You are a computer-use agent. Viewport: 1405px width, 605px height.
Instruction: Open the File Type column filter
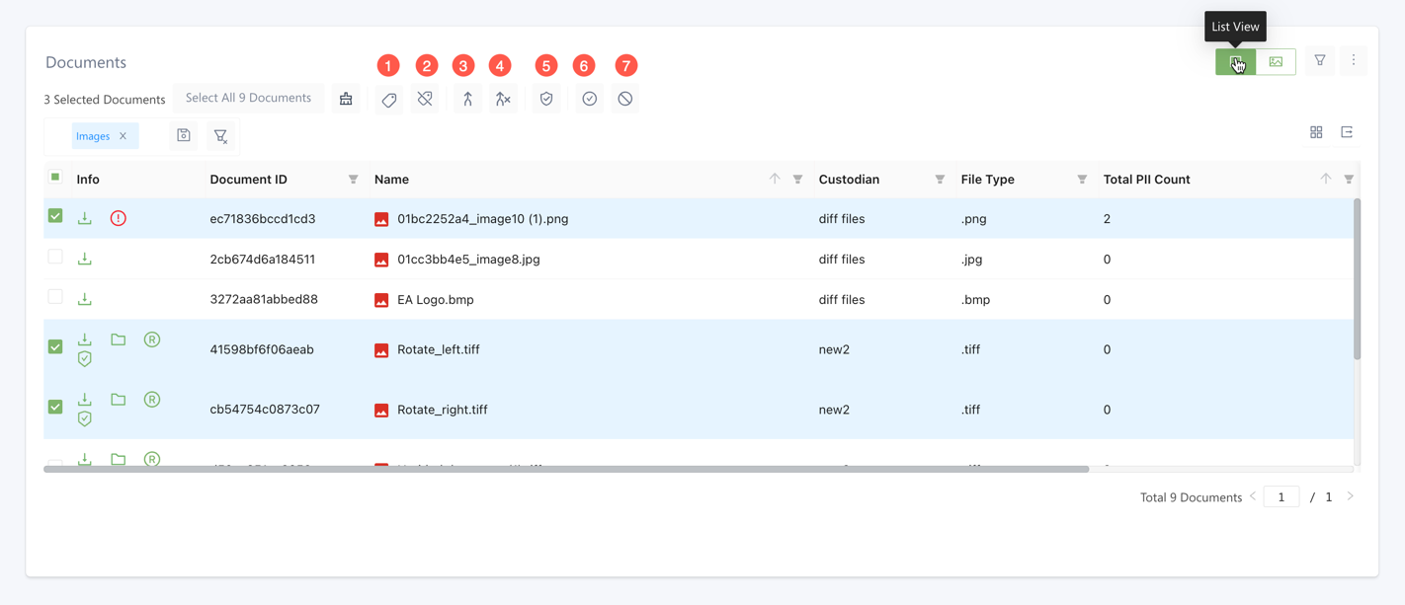1082,180
